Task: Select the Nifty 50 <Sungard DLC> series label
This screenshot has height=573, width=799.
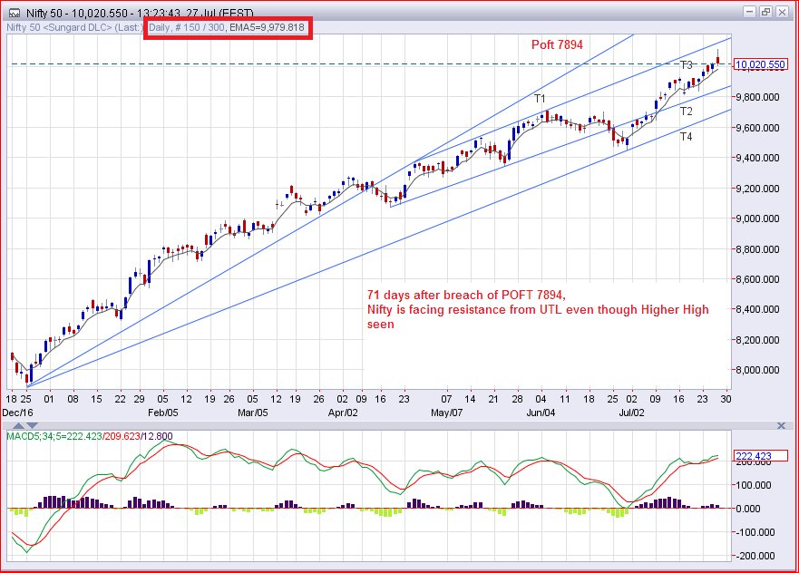Action: [74, 27]
